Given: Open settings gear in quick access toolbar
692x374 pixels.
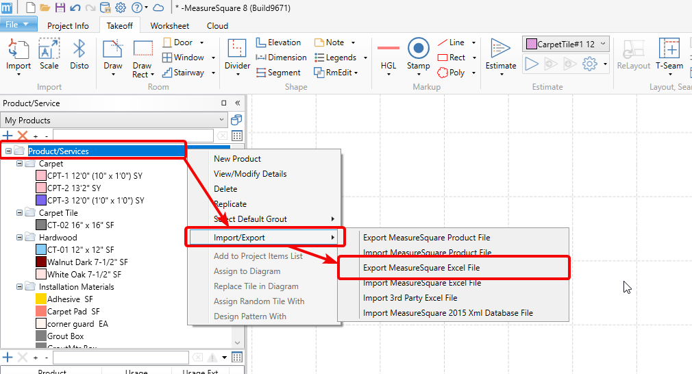Looking at the screenshot, I should [121, 8].
